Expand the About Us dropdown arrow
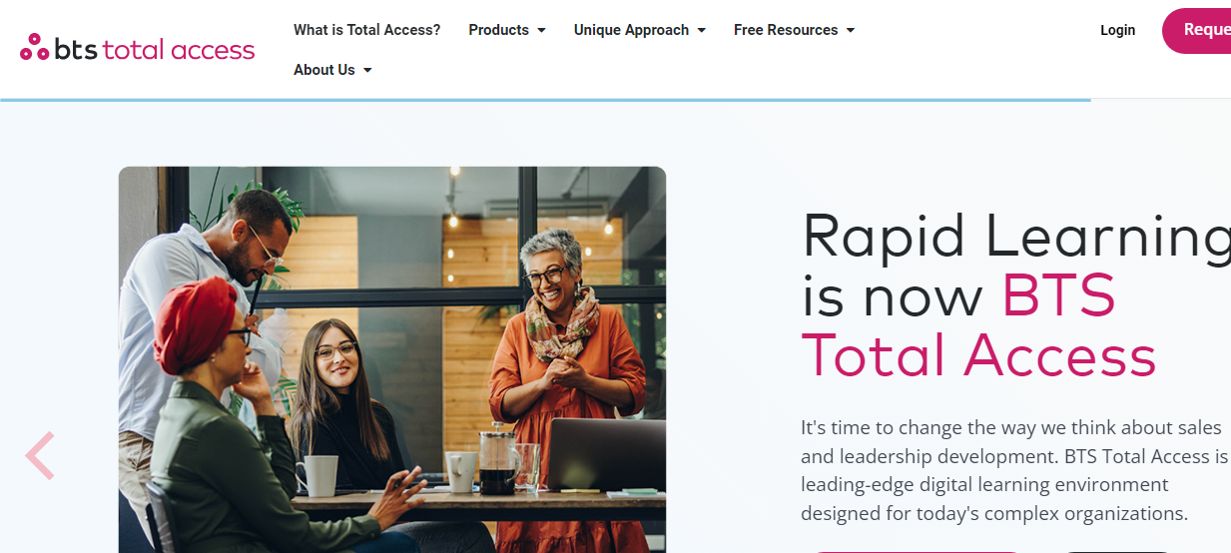Image resolution: width=1231 pixels, height=553 pixels. pyautogui.click(x=367, y=71)
